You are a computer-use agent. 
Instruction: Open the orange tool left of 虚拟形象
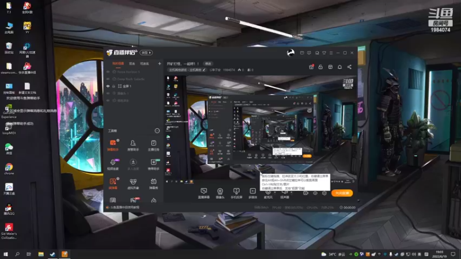pyautogui.click(x=113, y=184)
